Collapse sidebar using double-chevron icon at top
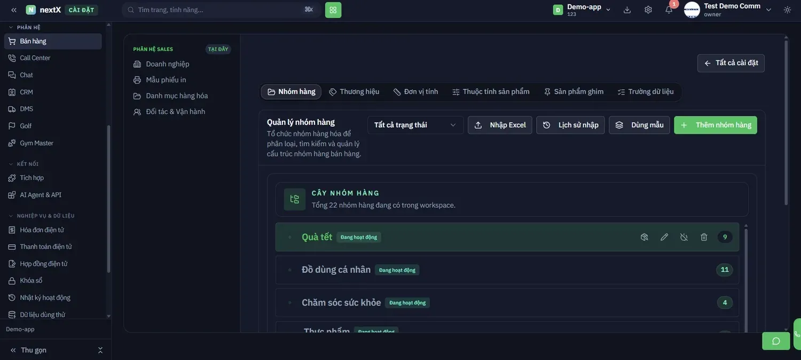Image resolution: width=801 pixels, height=360 pixels. pos(14,10)
